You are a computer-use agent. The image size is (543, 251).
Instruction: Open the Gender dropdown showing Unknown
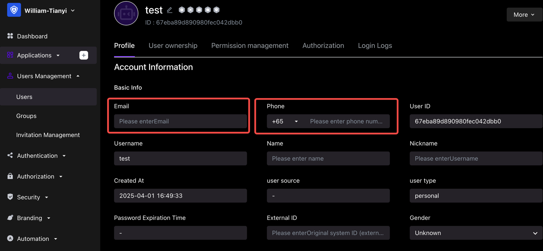476,233
